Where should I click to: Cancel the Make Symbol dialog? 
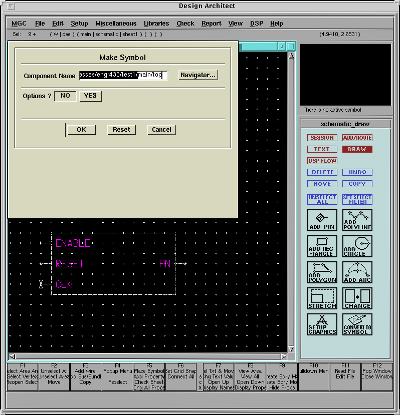point(161,130)
